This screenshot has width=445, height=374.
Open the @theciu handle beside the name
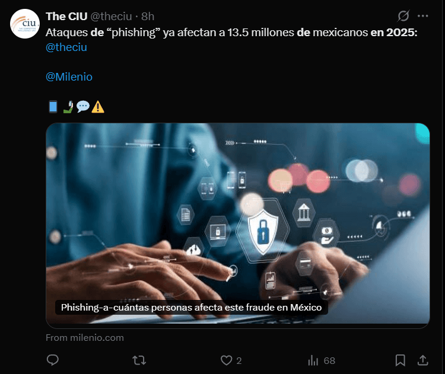(x=112, y=17)
